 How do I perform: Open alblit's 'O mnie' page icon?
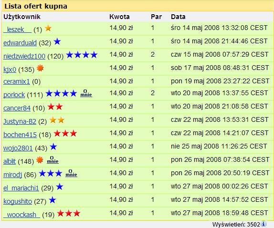coord(53,160)
